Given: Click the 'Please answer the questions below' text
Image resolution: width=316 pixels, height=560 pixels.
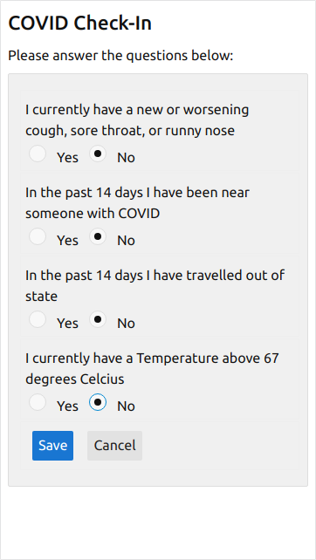Looking at the screenshot, I should [120, 56].
